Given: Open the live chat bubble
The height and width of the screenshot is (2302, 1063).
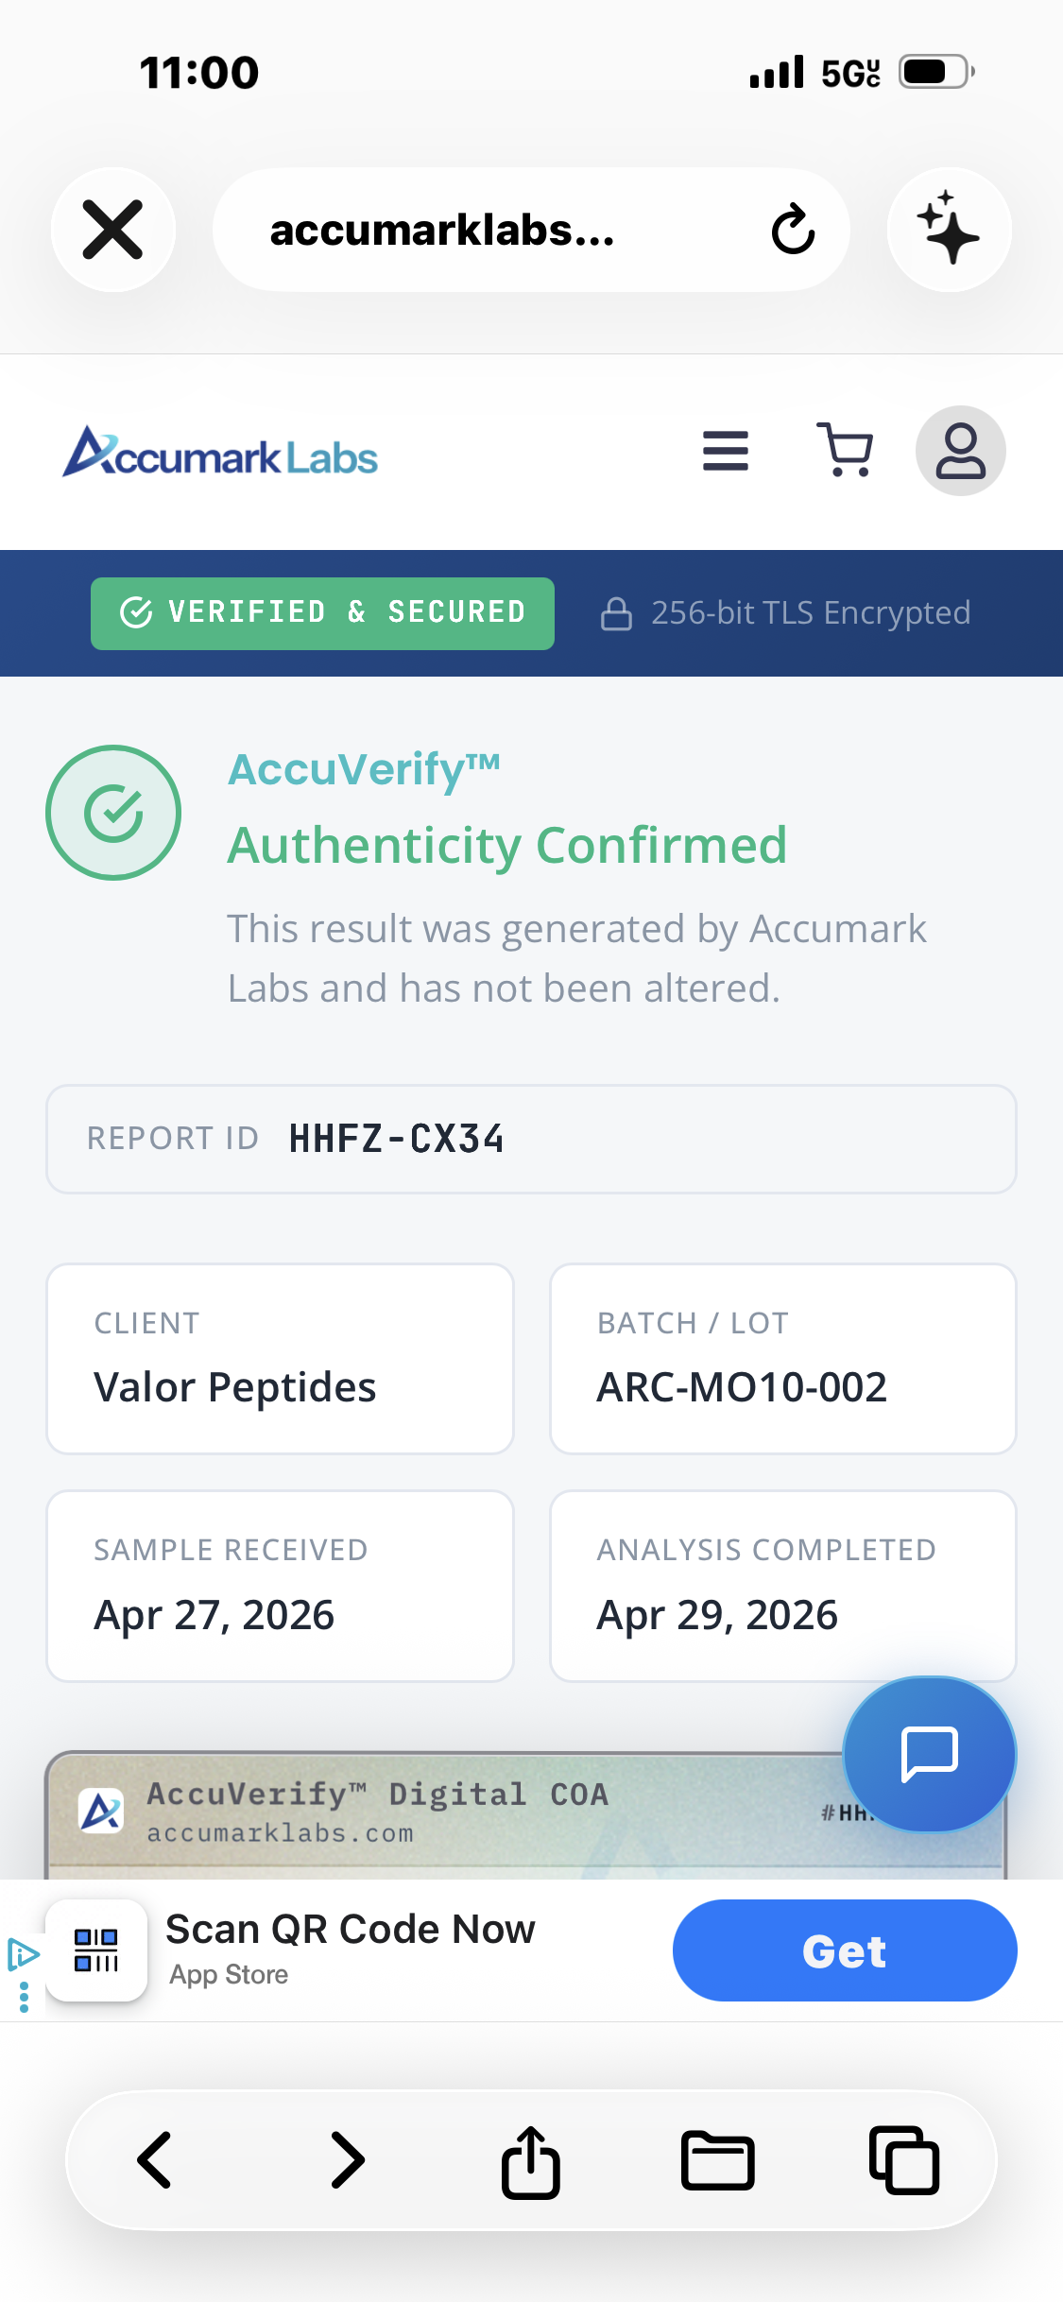Looking at the screenshot, I should (930, 1755).
